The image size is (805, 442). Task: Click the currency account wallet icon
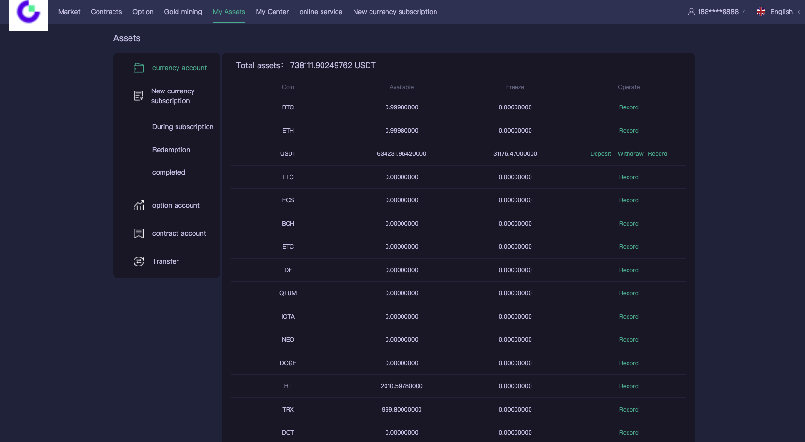coord(139,68)
